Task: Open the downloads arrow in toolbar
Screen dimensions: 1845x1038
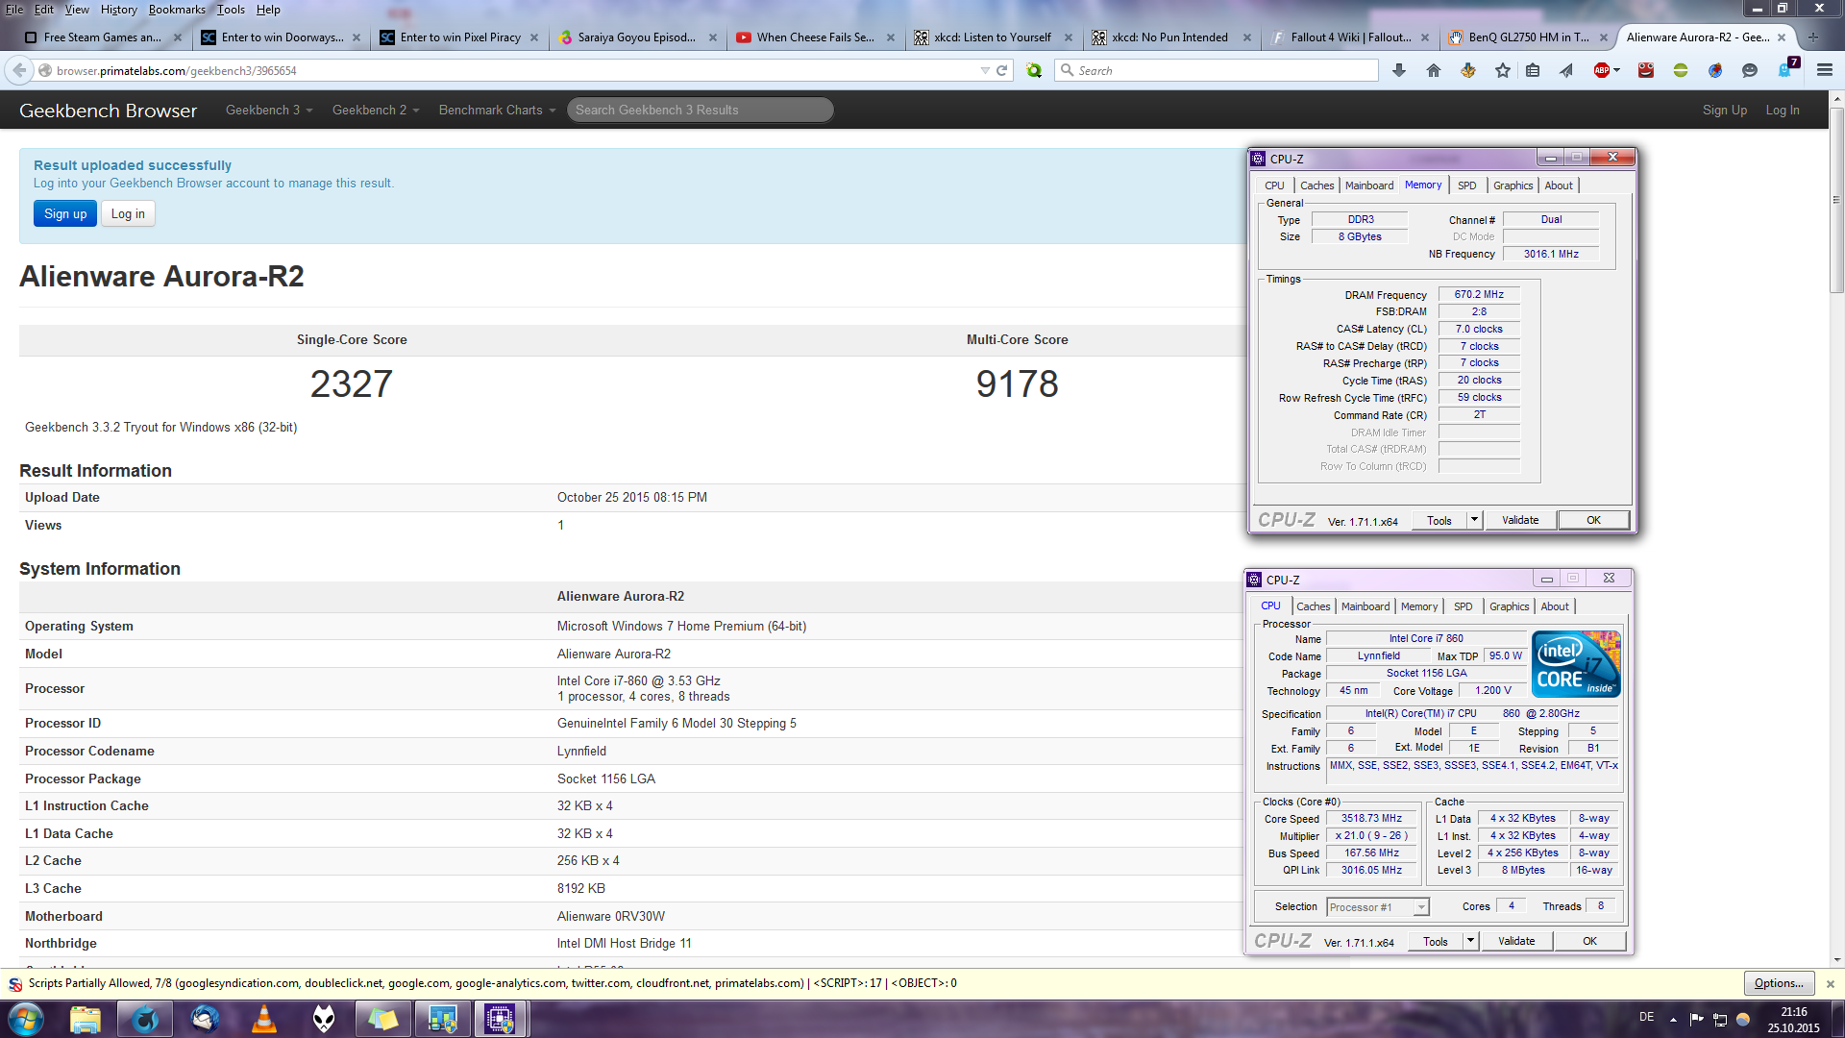Action: (x=1399, y=70)
